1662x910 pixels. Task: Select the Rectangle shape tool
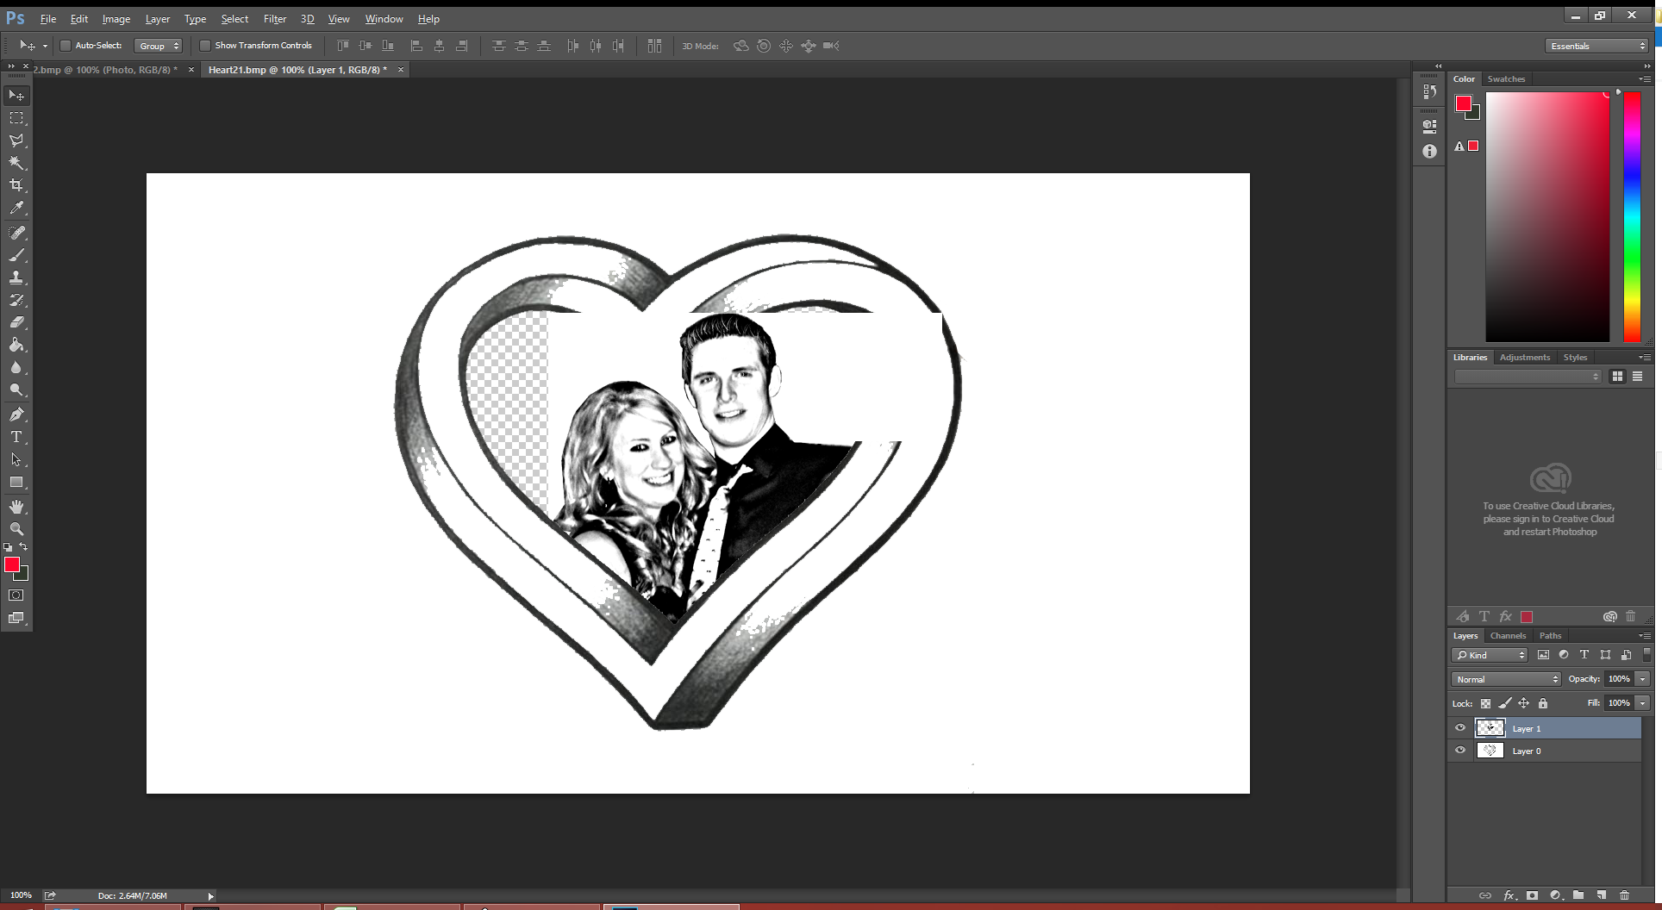16,482
